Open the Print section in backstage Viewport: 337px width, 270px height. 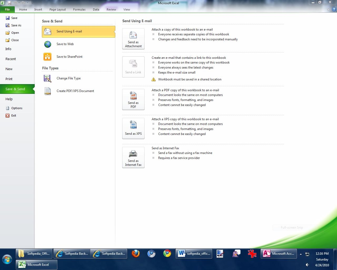click(x=9, y=79)
